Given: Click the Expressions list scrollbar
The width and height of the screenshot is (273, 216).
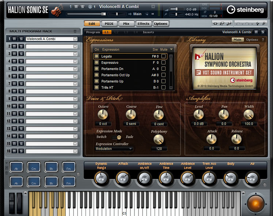Looking at the screenshot, I should pyautogui.click(x=171, y=72).
